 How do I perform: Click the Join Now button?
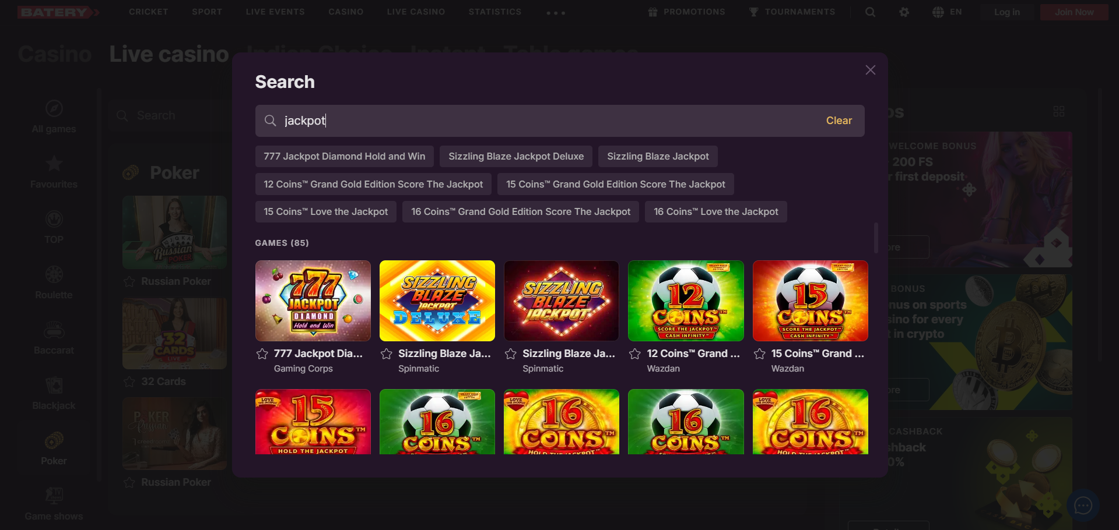pos(1074,12)
